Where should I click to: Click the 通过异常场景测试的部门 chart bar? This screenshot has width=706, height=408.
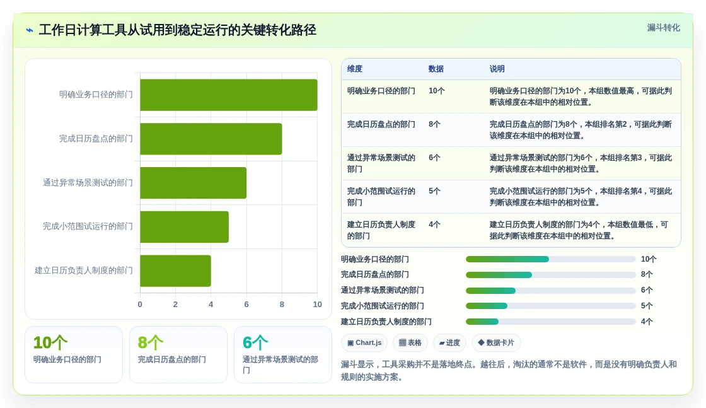(x=193, y=183)
